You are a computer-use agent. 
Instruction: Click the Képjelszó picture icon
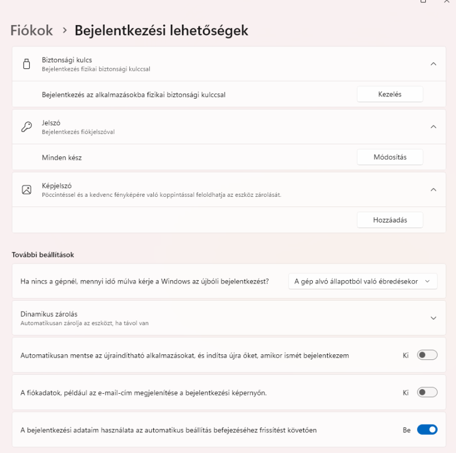(26, 190)
